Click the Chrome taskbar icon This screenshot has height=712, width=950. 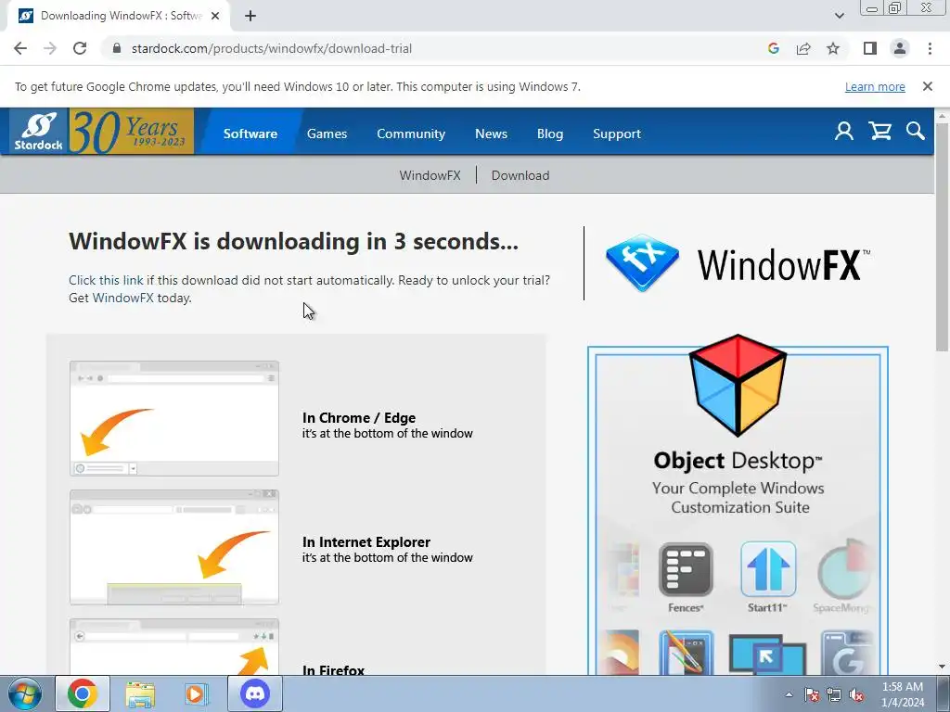[83, 693]
